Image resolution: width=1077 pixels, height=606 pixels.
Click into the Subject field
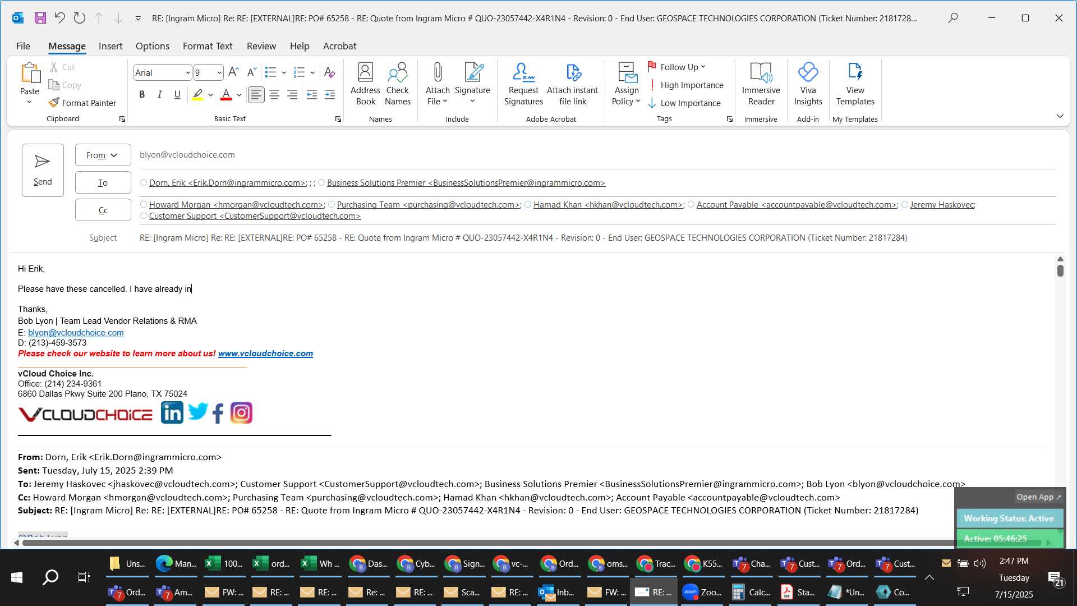click(597, 238)
